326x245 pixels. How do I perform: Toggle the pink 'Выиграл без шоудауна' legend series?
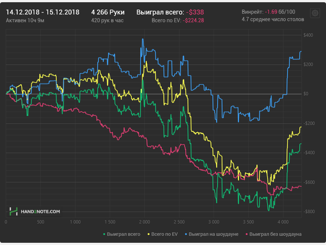[x=273, y=234]
